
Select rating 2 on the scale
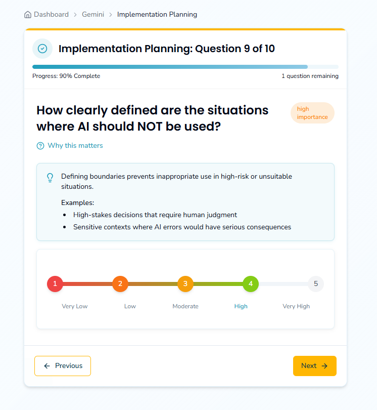pyautogui.click(x=120, y=284)
